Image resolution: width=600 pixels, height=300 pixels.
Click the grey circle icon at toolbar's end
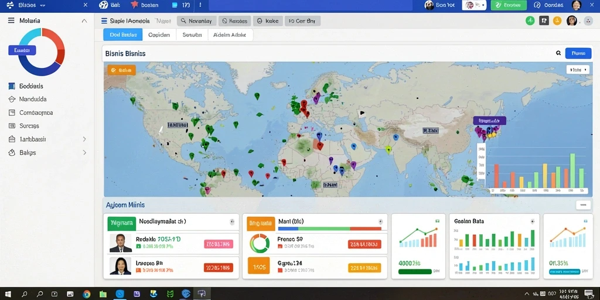pos(587,22)
